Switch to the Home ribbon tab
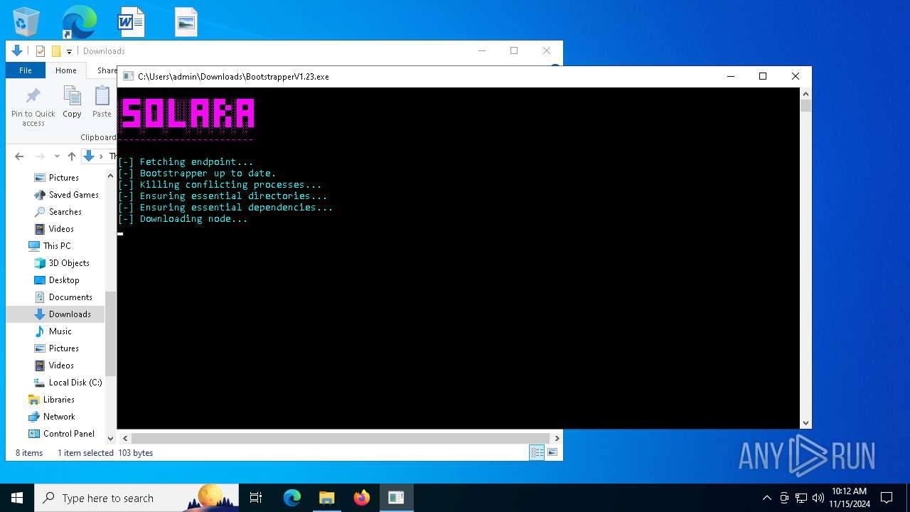The height and width of the screenshot is (512, 910). (66, 70)
